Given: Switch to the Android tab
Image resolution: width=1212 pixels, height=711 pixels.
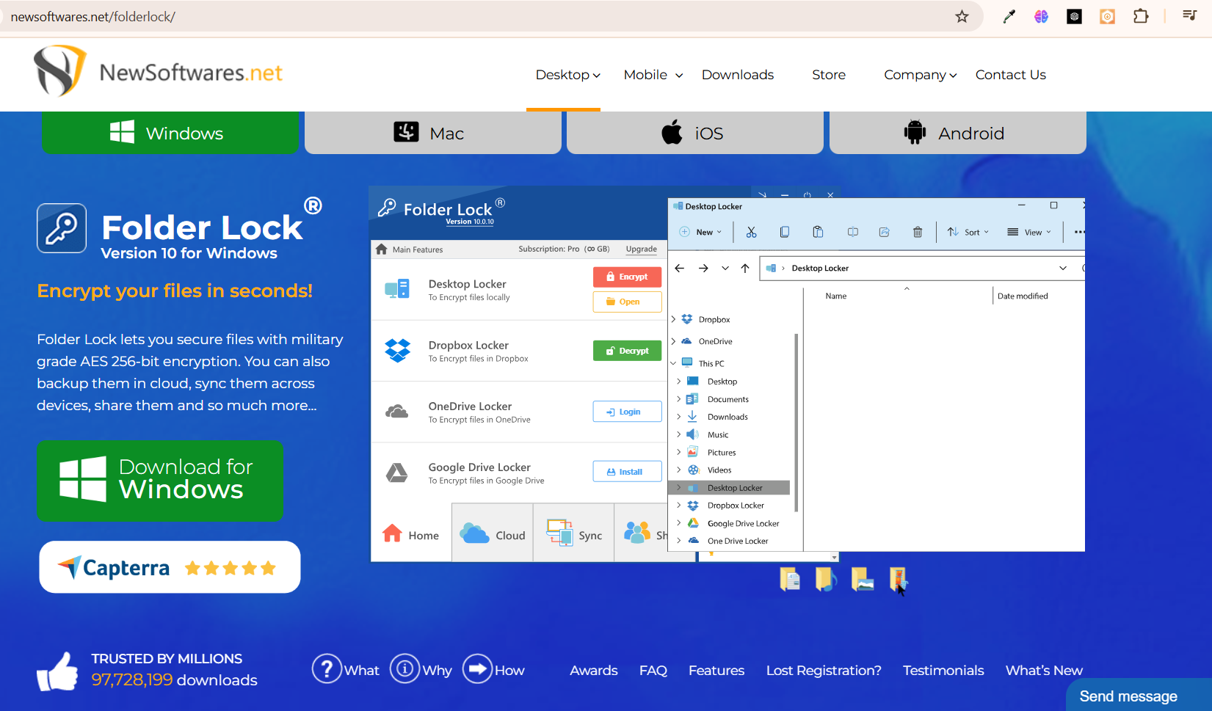Looking at the screenshot, I should 958,133.
